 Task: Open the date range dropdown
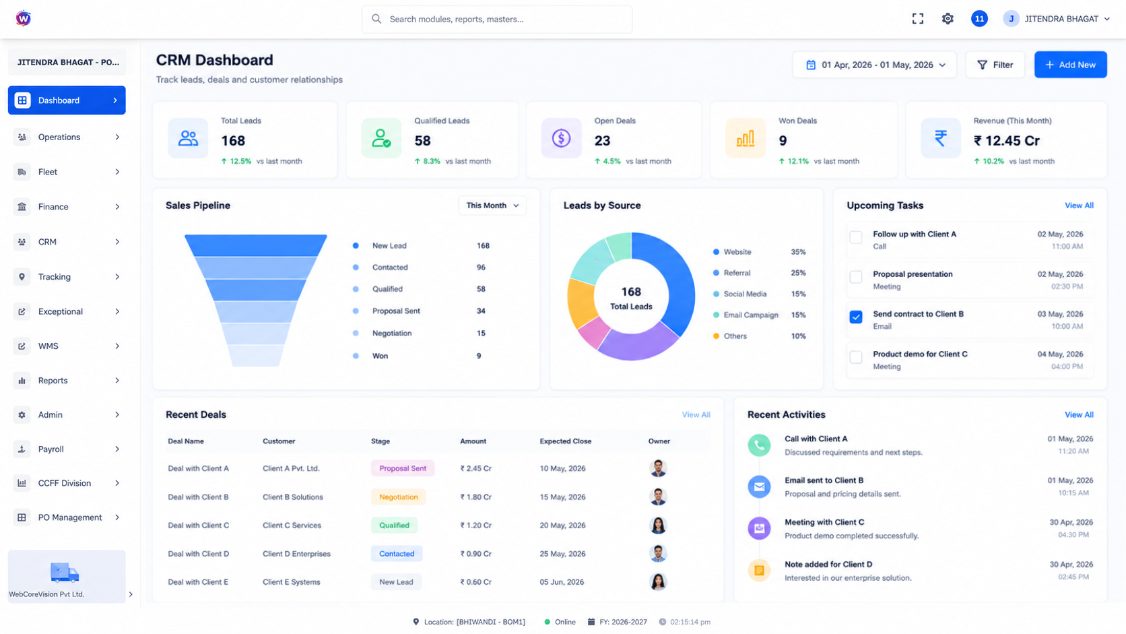[x=875, y=65]
